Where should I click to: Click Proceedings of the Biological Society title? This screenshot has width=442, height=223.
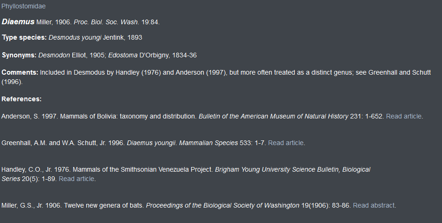click(223, 206)
